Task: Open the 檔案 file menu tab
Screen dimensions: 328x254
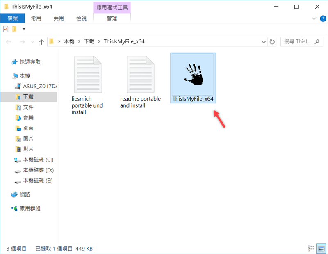Action: [13, 18]
